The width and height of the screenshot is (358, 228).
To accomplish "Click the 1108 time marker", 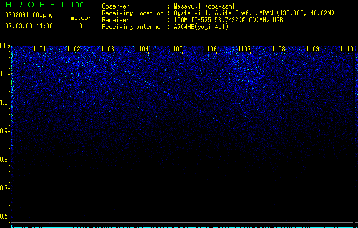I will pos(279,49).
